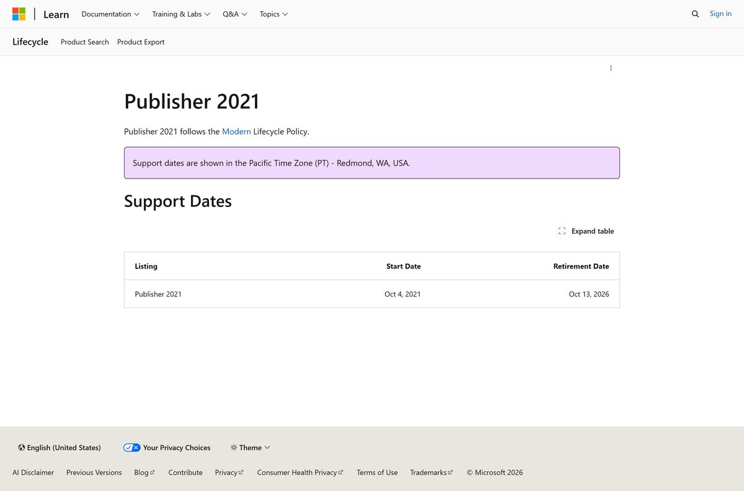Screen dimensions: 744x491
Task: Open the Privacy footer link
Action: pyautogui.click(x=229, y=472)
